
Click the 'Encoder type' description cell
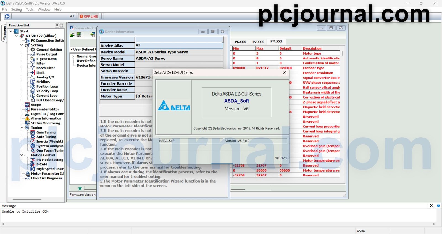tap(321, 68)
